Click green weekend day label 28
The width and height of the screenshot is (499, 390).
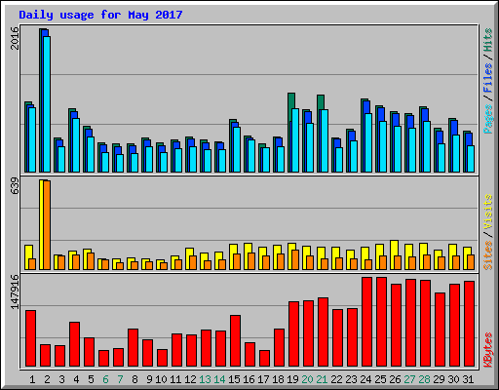pos(424,379)
